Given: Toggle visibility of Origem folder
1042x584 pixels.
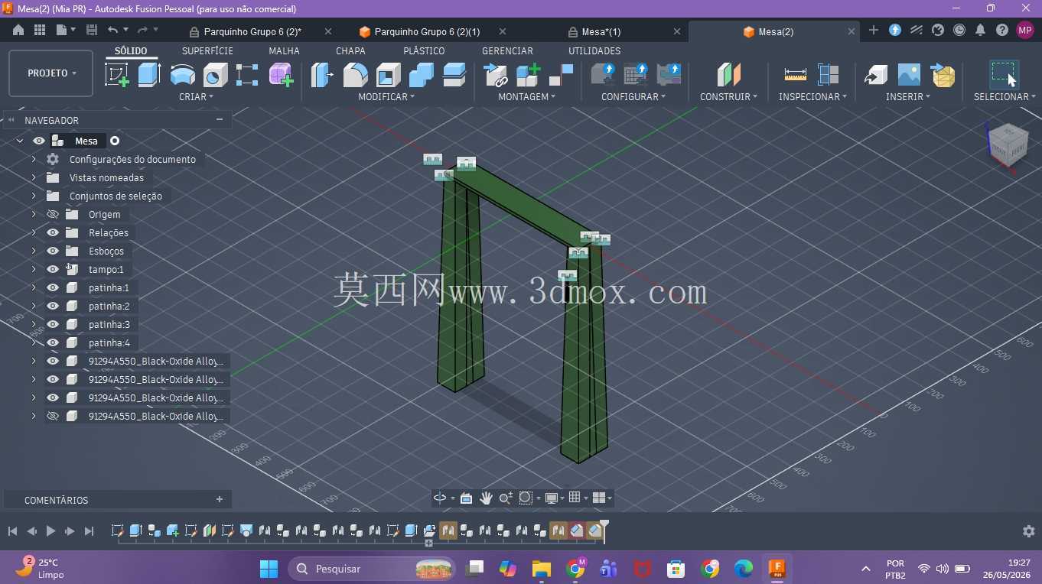Looking at the screenshot, I should point(53,214).
